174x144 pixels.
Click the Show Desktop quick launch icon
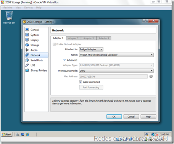point(23,134)
